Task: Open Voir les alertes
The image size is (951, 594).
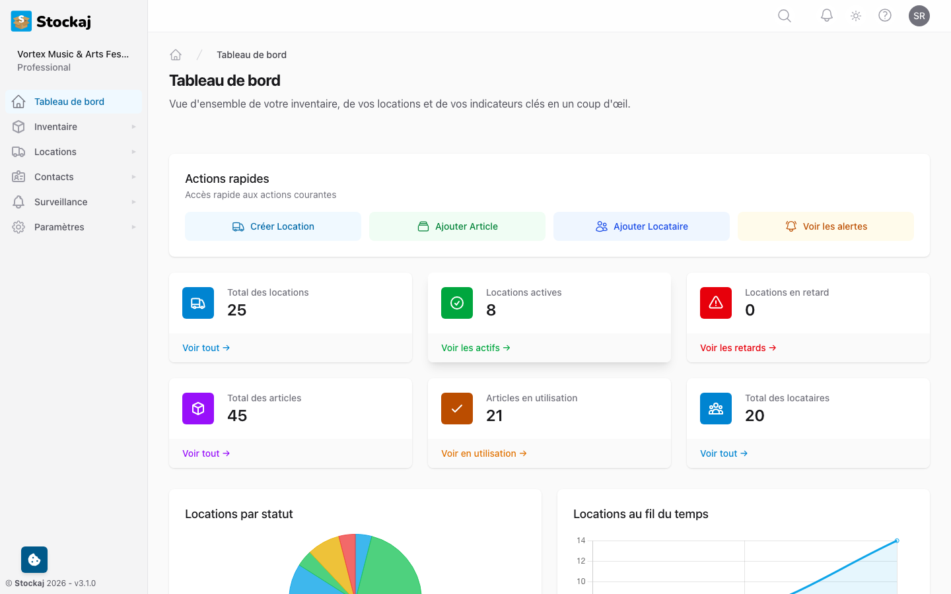Action: tap(826, 226)
